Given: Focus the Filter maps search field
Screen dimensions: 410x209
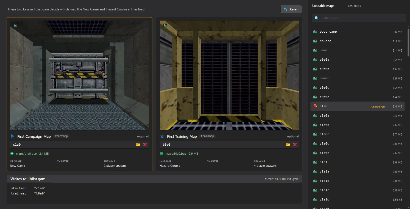Looking at the screenshot, I should pos(359,18).
